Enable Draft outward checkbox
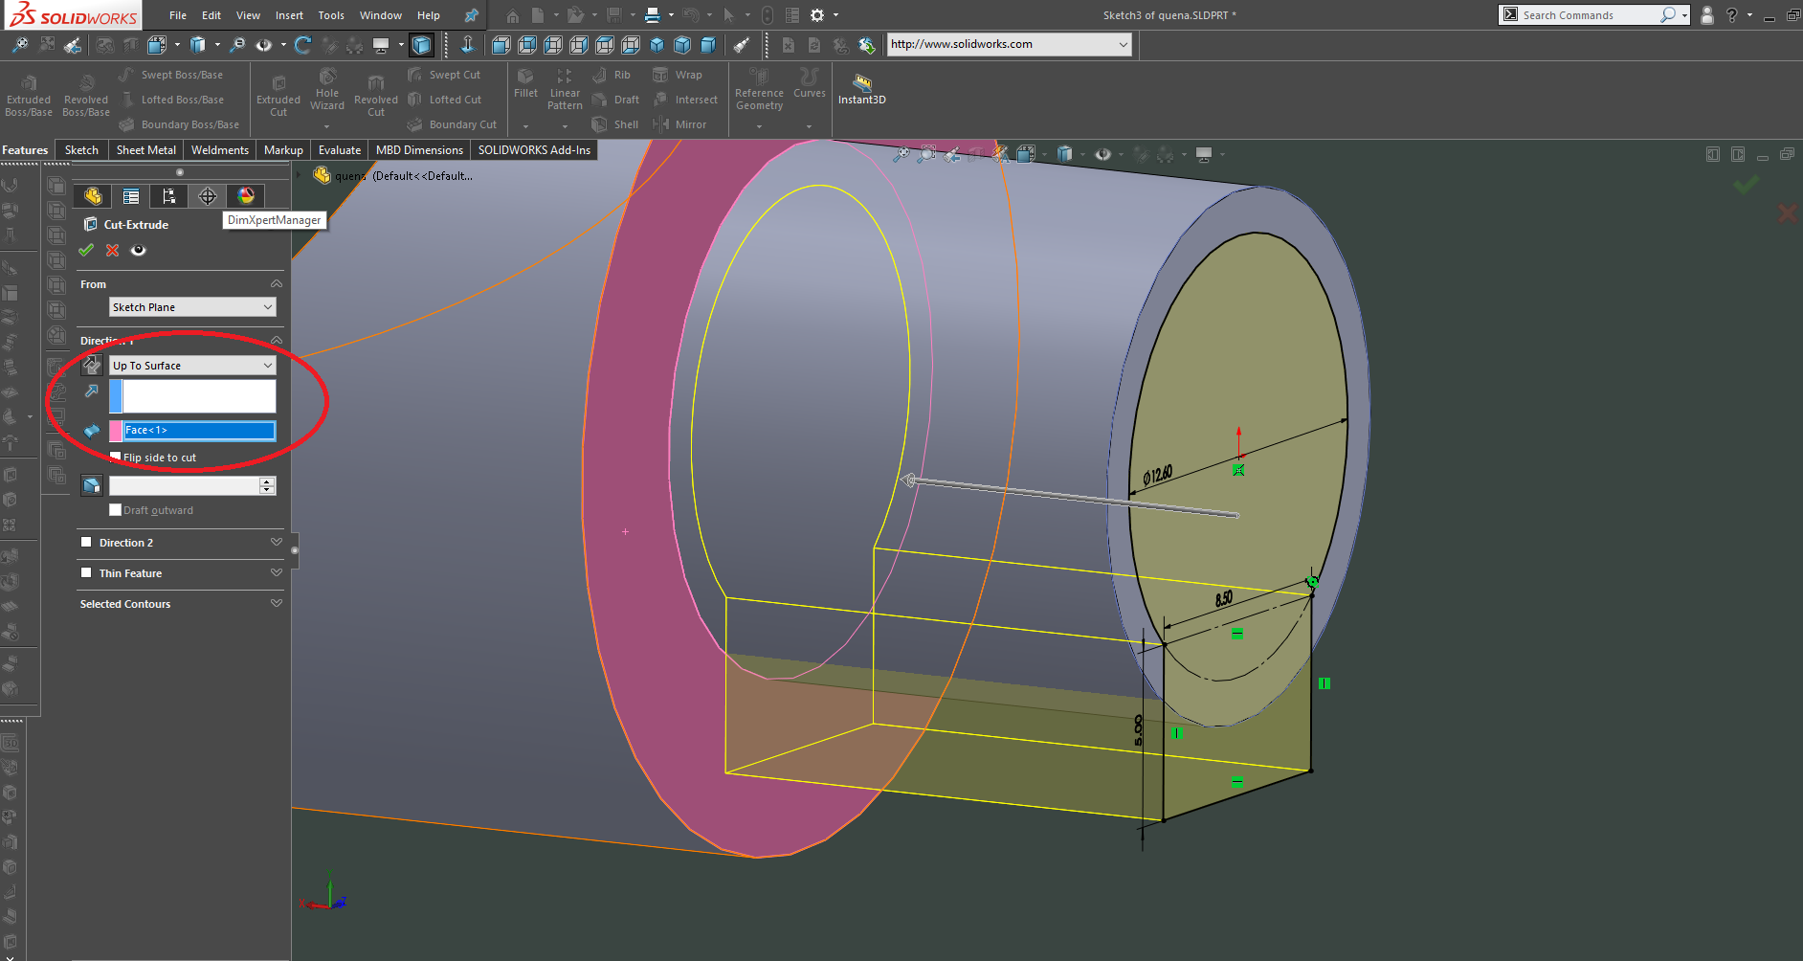The width and height of the screenshot is (1803, 961). (x=115, y=510)
